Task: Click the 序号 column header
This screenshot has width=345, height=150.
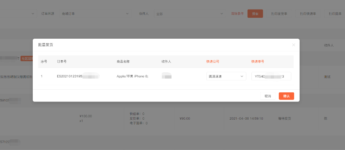Action: (44, 62)
